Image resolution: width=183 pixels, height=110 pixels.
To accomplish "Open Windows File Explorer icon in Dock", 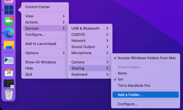I will coord(9,44).
